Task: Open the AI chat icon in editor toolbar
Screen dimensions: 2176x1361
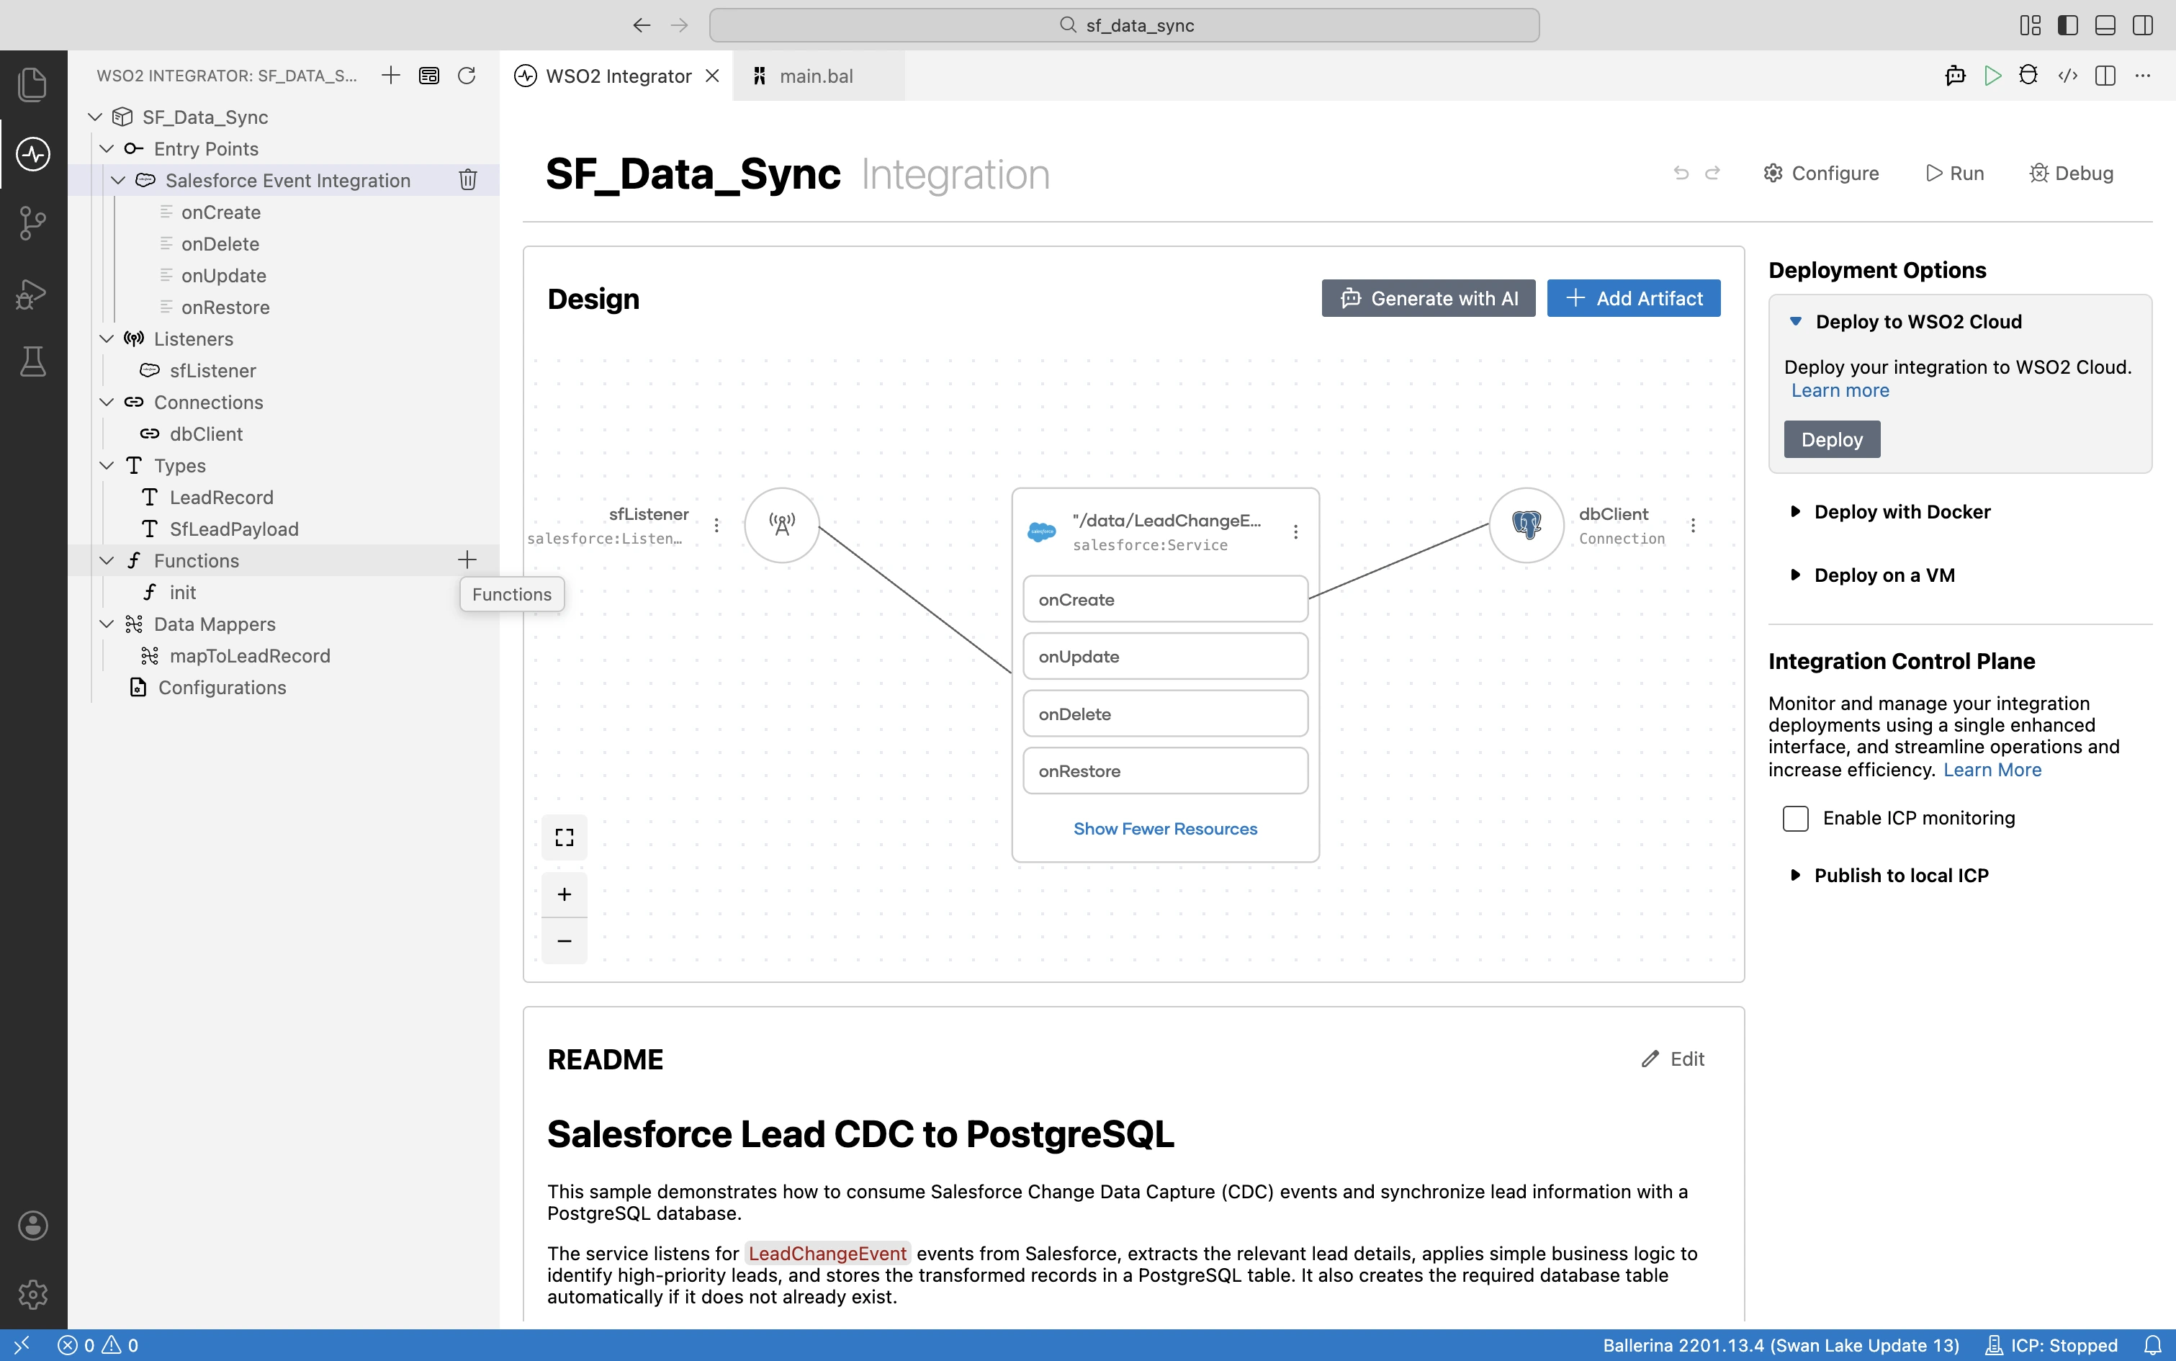Action: 1956,76
